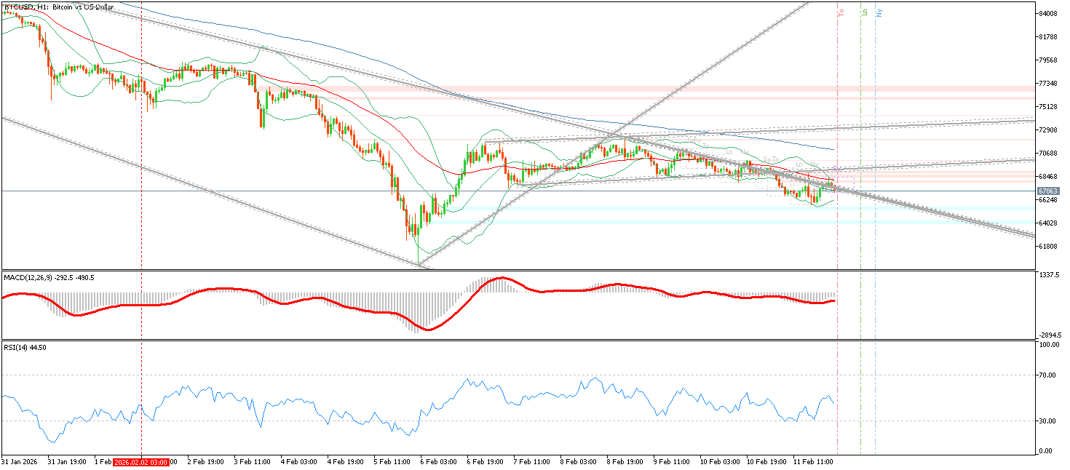Click the MACD 1337.5 scale label
This screenshot has height=470, width=1070.
1050,275
